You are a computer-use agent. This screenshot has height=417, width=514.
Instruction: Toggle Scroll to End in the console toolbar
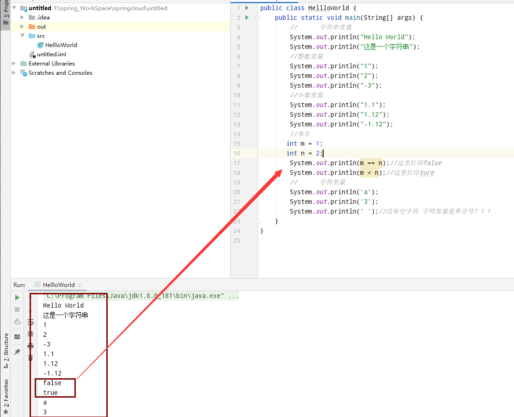coord(31,334)
